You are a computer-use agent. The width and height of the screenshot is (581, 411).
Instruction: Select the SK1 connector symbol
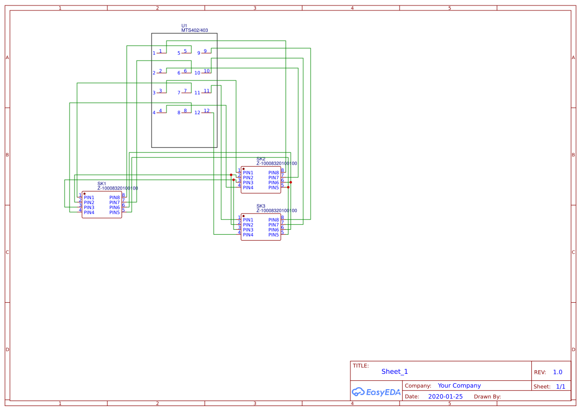101,204
